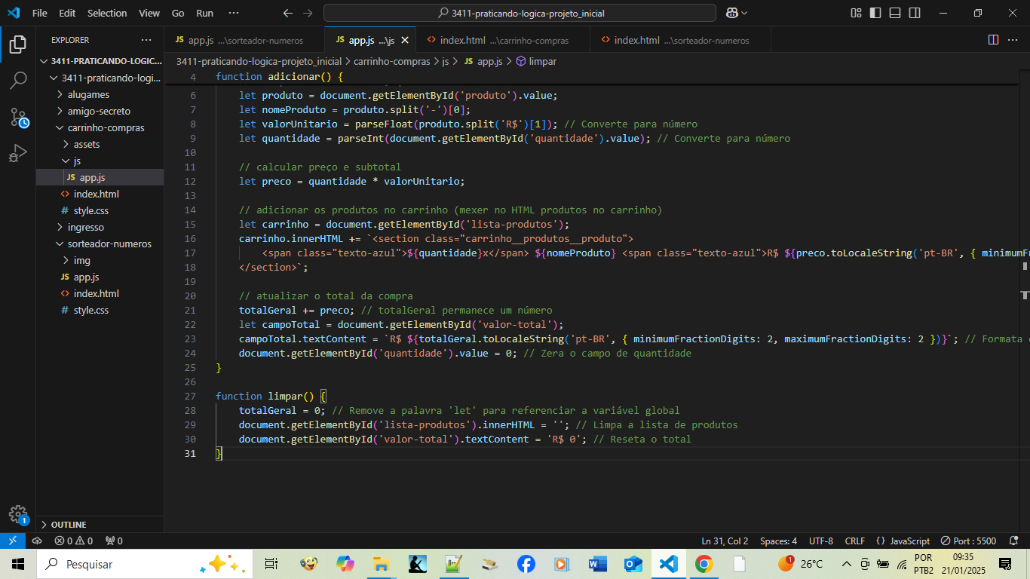
Task: Expand the alugames folder
Action: pos(100,94)
